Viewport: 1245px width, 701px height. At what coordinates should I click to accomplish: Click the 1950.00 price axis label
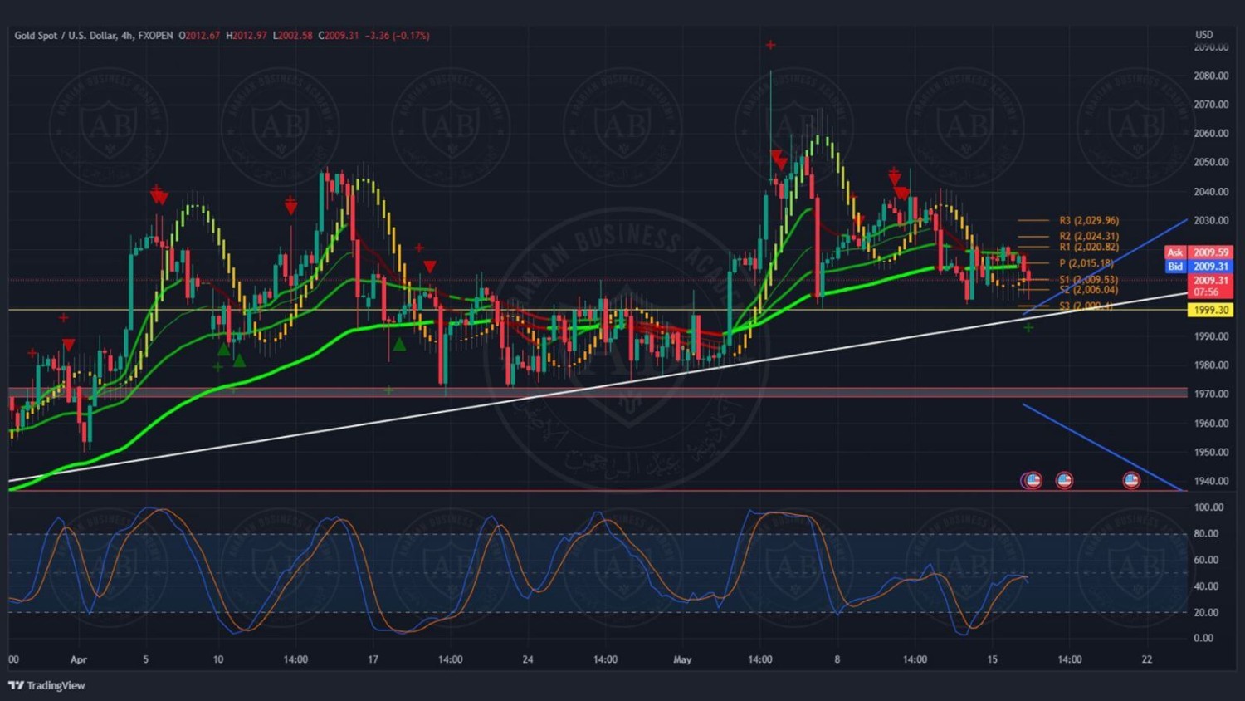pyautogui.click(x=1211, y=453)
